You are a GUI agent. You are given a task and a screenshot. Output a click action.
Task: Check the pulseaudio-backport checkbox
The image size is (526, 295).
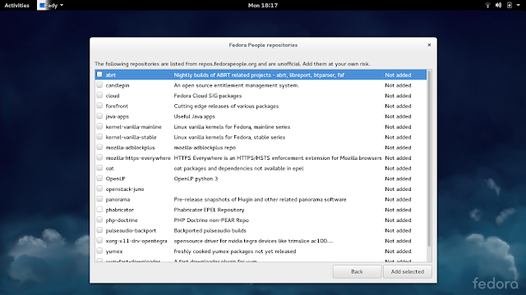click(x=99, y=230)
